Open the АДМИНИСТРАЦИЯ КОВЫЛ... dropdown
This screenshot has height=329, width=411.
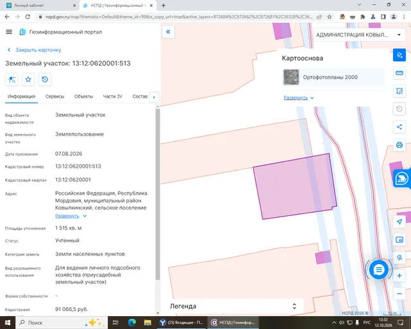(359, 35)
